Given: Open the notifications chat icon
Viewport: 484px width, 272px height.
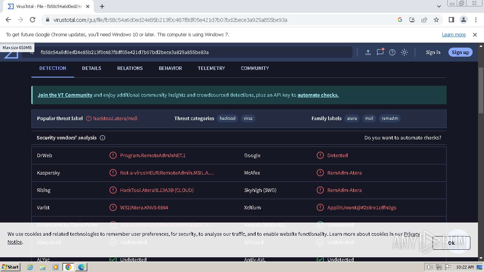Looking at the screenshot, I should [x=380, y=52].
